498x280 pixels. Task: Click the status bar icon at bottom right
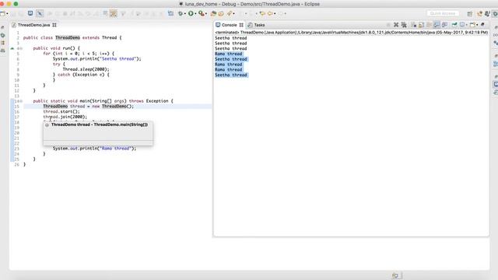point(396,275)
